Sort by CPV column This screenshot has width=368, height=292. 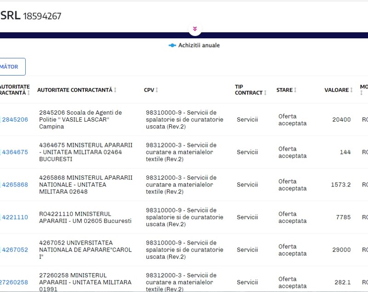157,90
